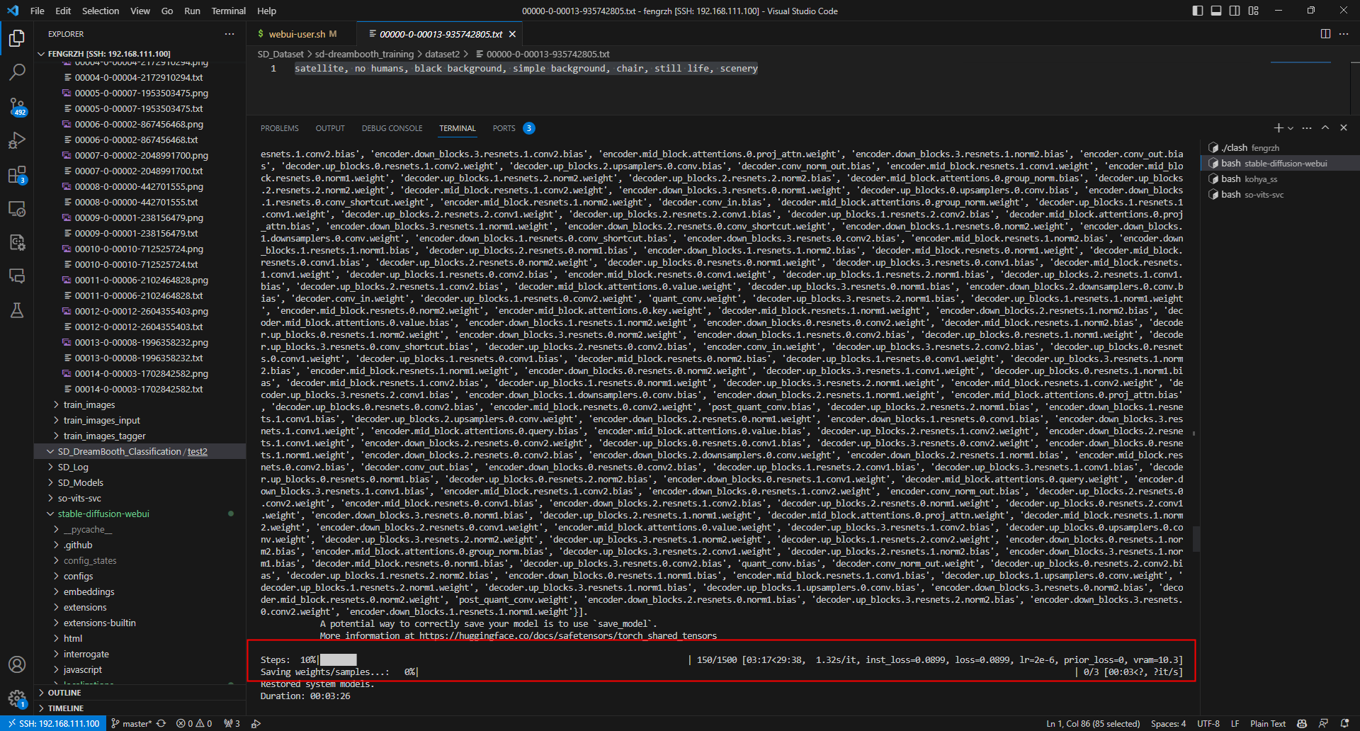The width and height of the screenshot is (1360, 731).
Task: Click the SSH: 192.168.111.100 remote indicator
Action: pos(53,723)
